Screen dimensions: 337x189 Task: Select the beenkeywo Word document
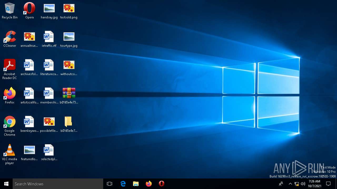point(29,124)
